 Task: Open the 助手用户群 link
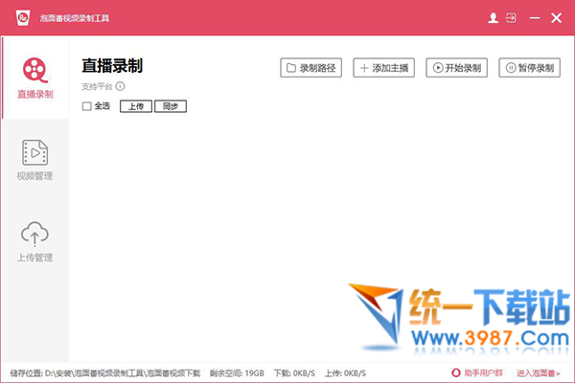(477, 373)
